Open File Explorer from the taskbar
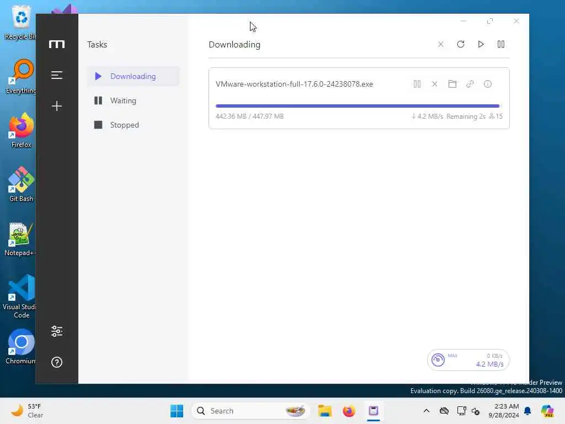 point(324,411)
